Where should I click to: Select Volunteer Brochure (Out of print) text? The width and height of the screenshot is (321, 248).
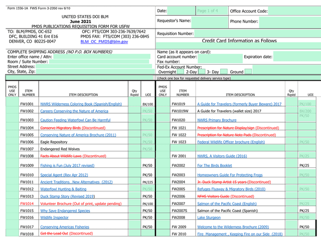[81, 203]
